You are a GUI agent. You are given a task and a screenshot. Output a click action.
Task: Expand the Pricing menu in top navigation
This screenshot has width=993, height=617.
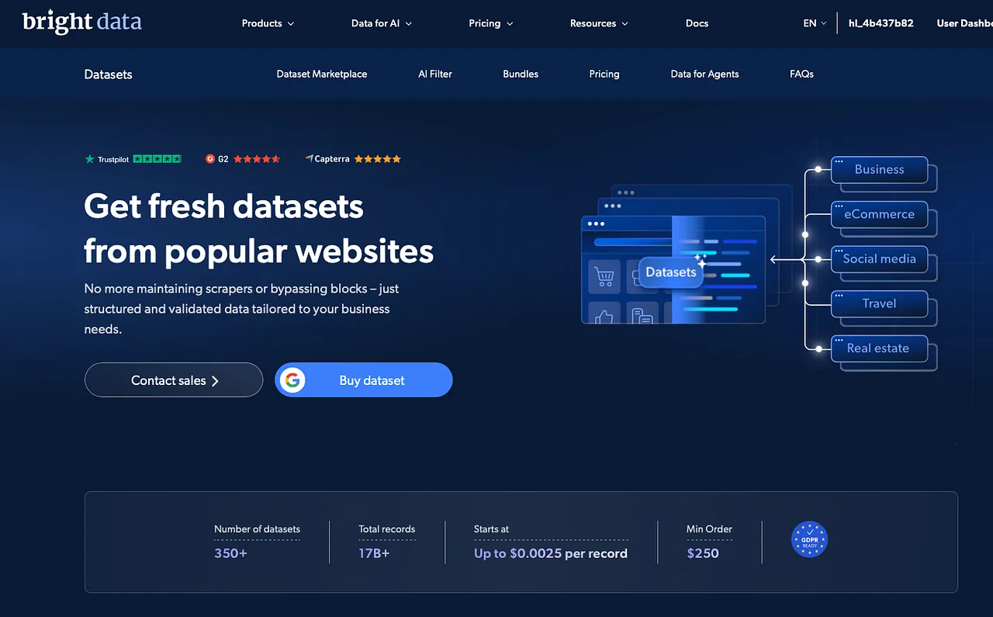pyautogui.click(x=491, y=23)
